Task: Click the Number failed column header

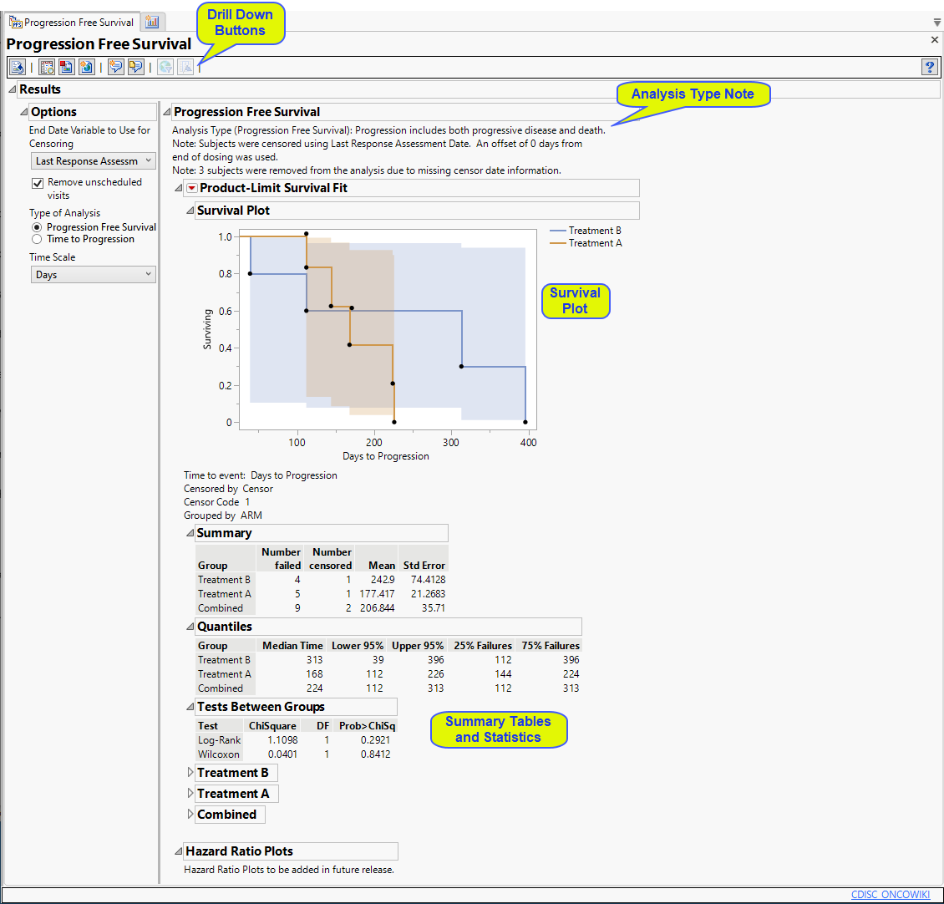Action: coord(281,558)
